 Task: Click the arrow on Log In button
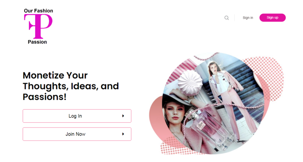click(x=123, y=116)
